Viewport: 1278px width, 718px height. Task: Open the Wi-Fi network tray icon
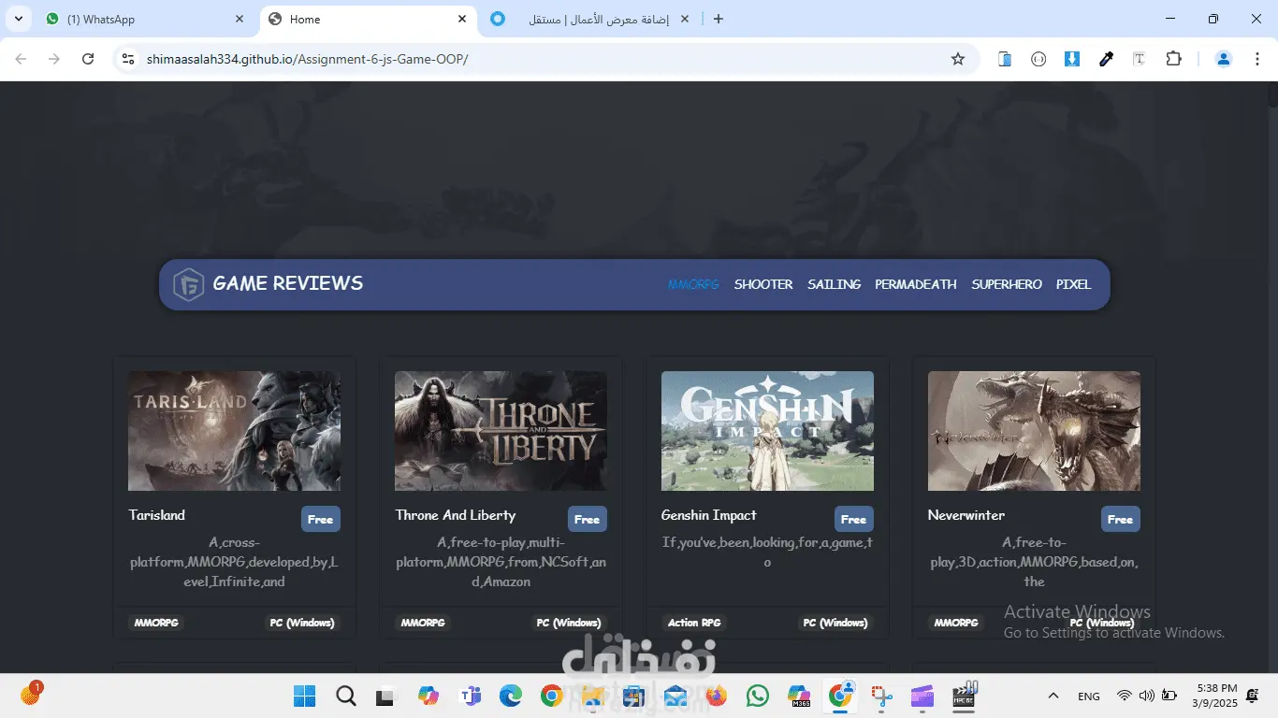[x=1125, y=696]
